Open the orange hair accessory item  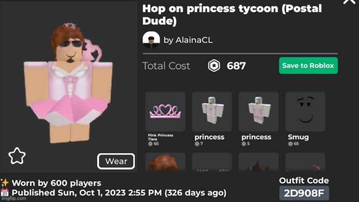click(x=165, y=162)
